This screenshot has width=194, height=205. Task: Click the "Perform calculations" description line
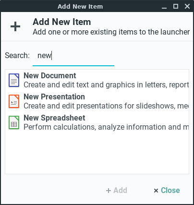(106, 127)
